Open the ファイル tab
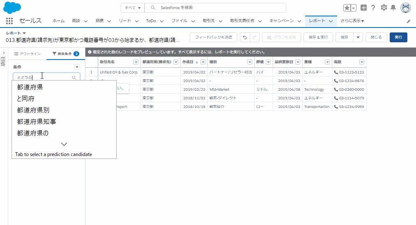Image resolution: width=416 pixels, height=225 pixels. [x=179, y=21]
